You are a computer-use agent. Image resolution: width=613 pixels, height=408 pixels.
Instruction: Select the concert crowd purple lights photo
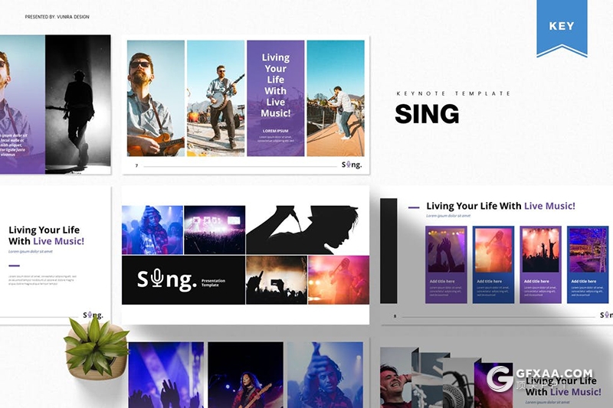point(215,230)
